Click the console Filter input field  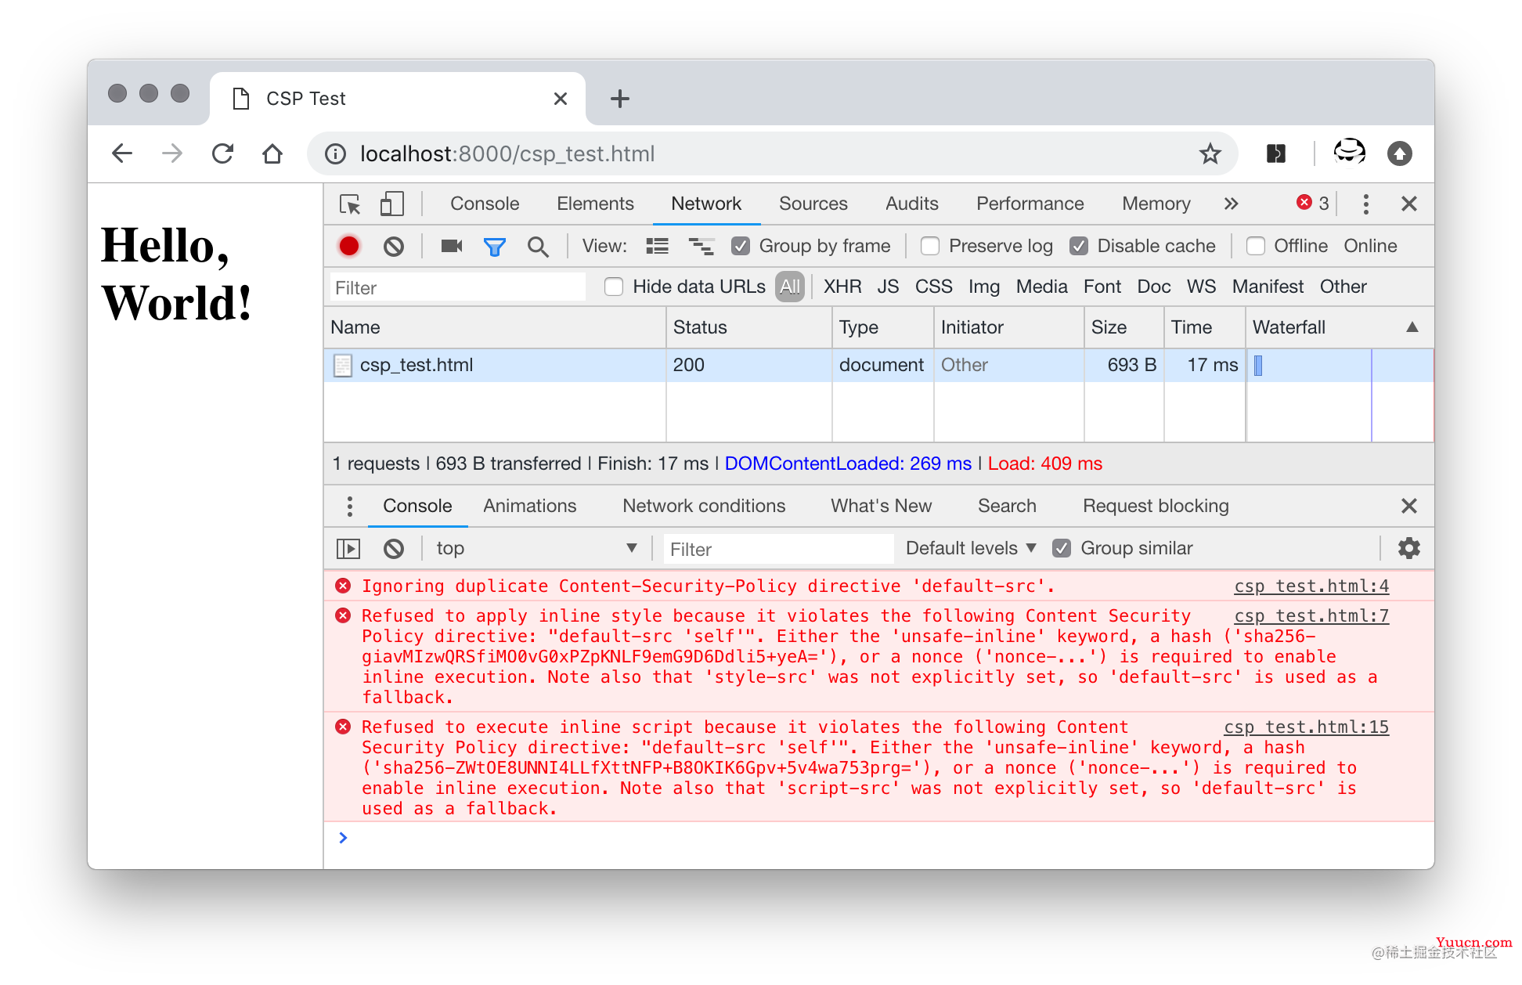pyautogui.click(x=778, y=549)
